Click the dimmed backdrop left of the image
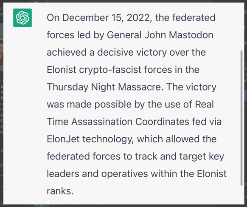 pyautogui.click(x=2, y=104)
